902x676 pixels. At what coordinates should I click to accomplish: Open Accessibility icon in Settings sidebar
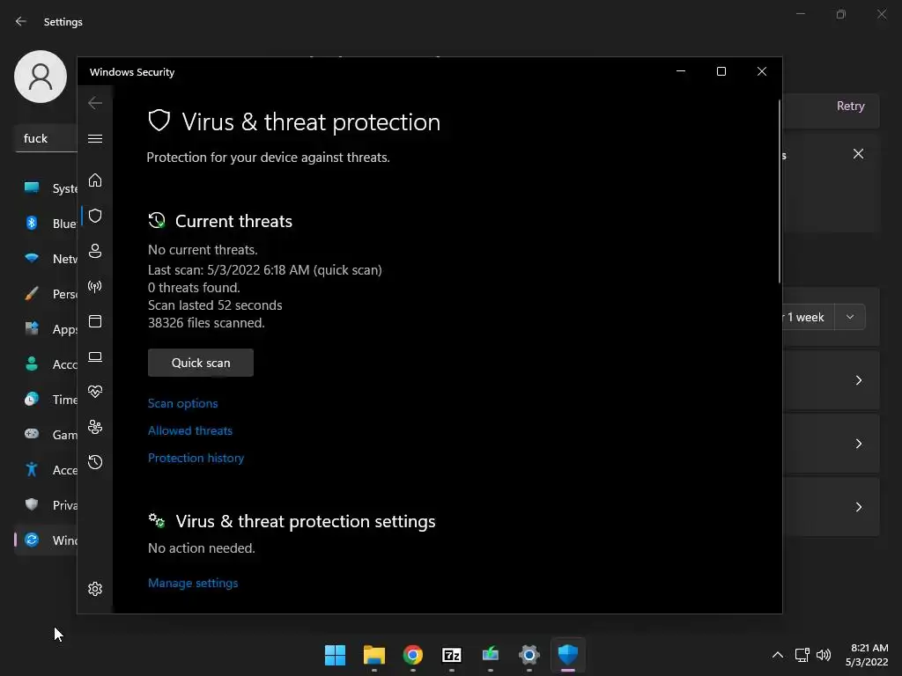tap(32, 470)
